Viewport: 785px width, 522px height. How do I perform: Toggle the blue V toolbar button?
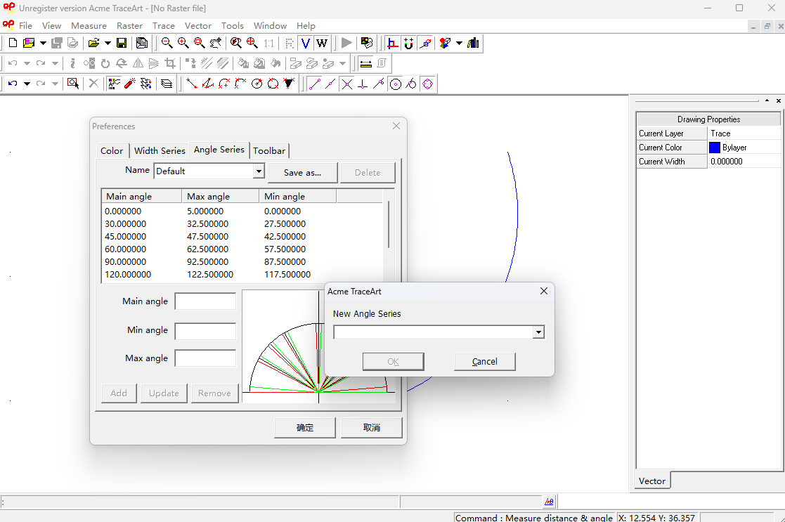(x=306, y=43)
